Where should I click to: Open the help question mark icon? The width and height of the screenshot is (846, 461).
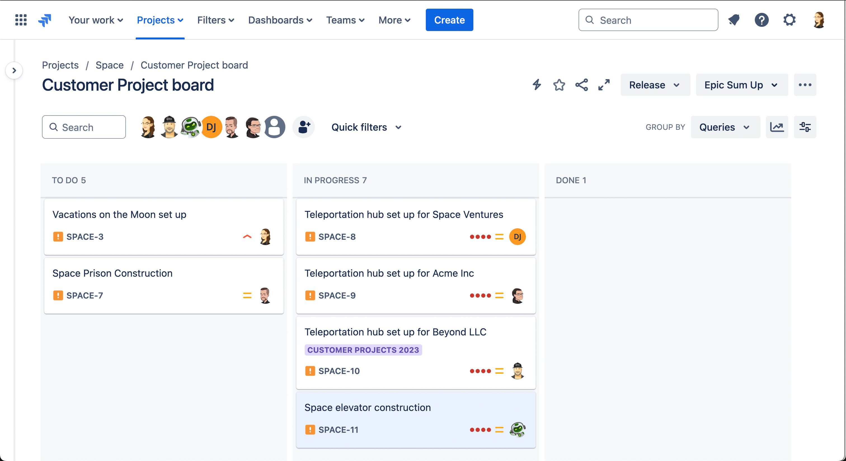pyautogui.click(x=761, y=20)
